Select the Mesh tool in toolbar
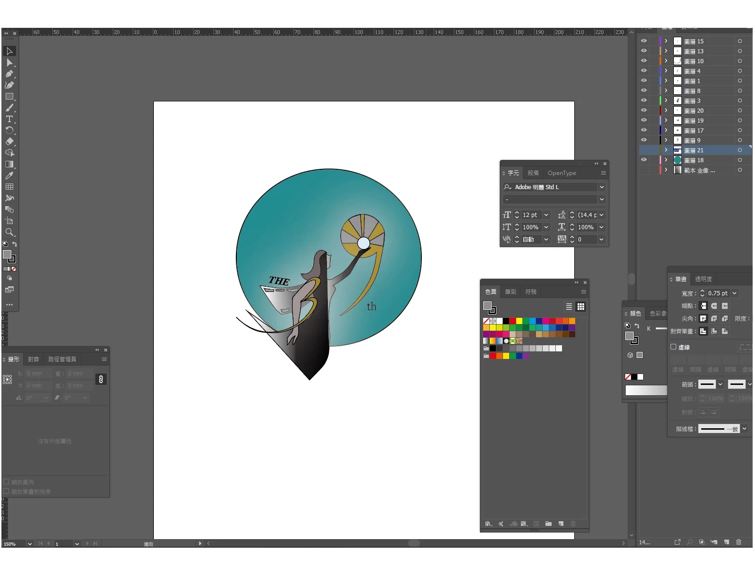The image size is (755, 566). point(9,187)
